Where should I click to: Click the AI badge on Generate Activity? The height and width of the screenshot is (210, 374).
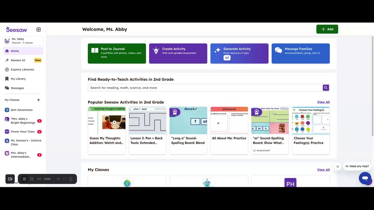point(227,58)
